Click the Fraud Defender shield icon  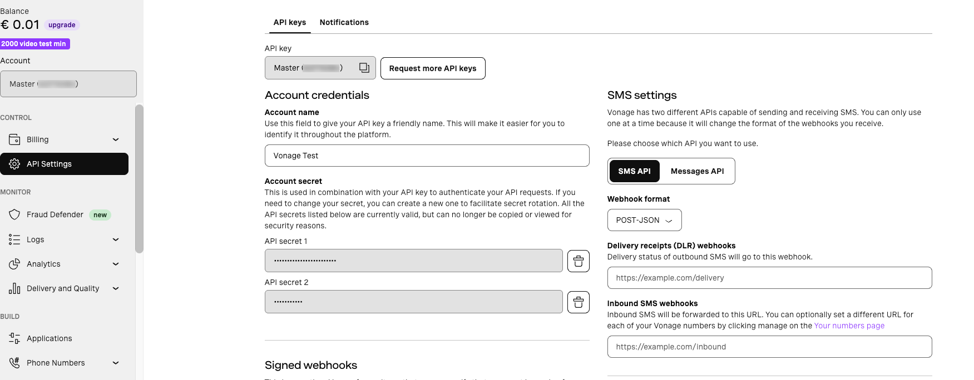(14, 214)
